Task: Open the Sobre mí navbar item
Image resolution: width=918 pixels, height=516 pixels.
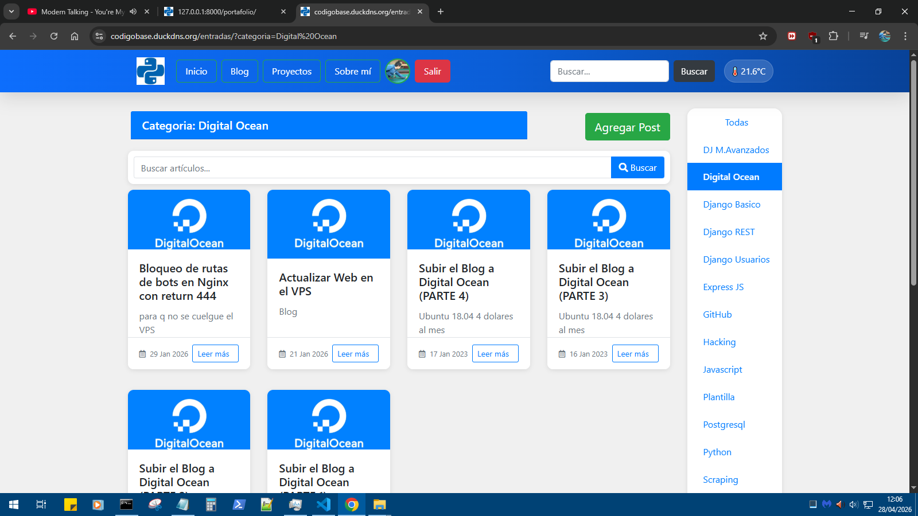Action: click(353, 71)
